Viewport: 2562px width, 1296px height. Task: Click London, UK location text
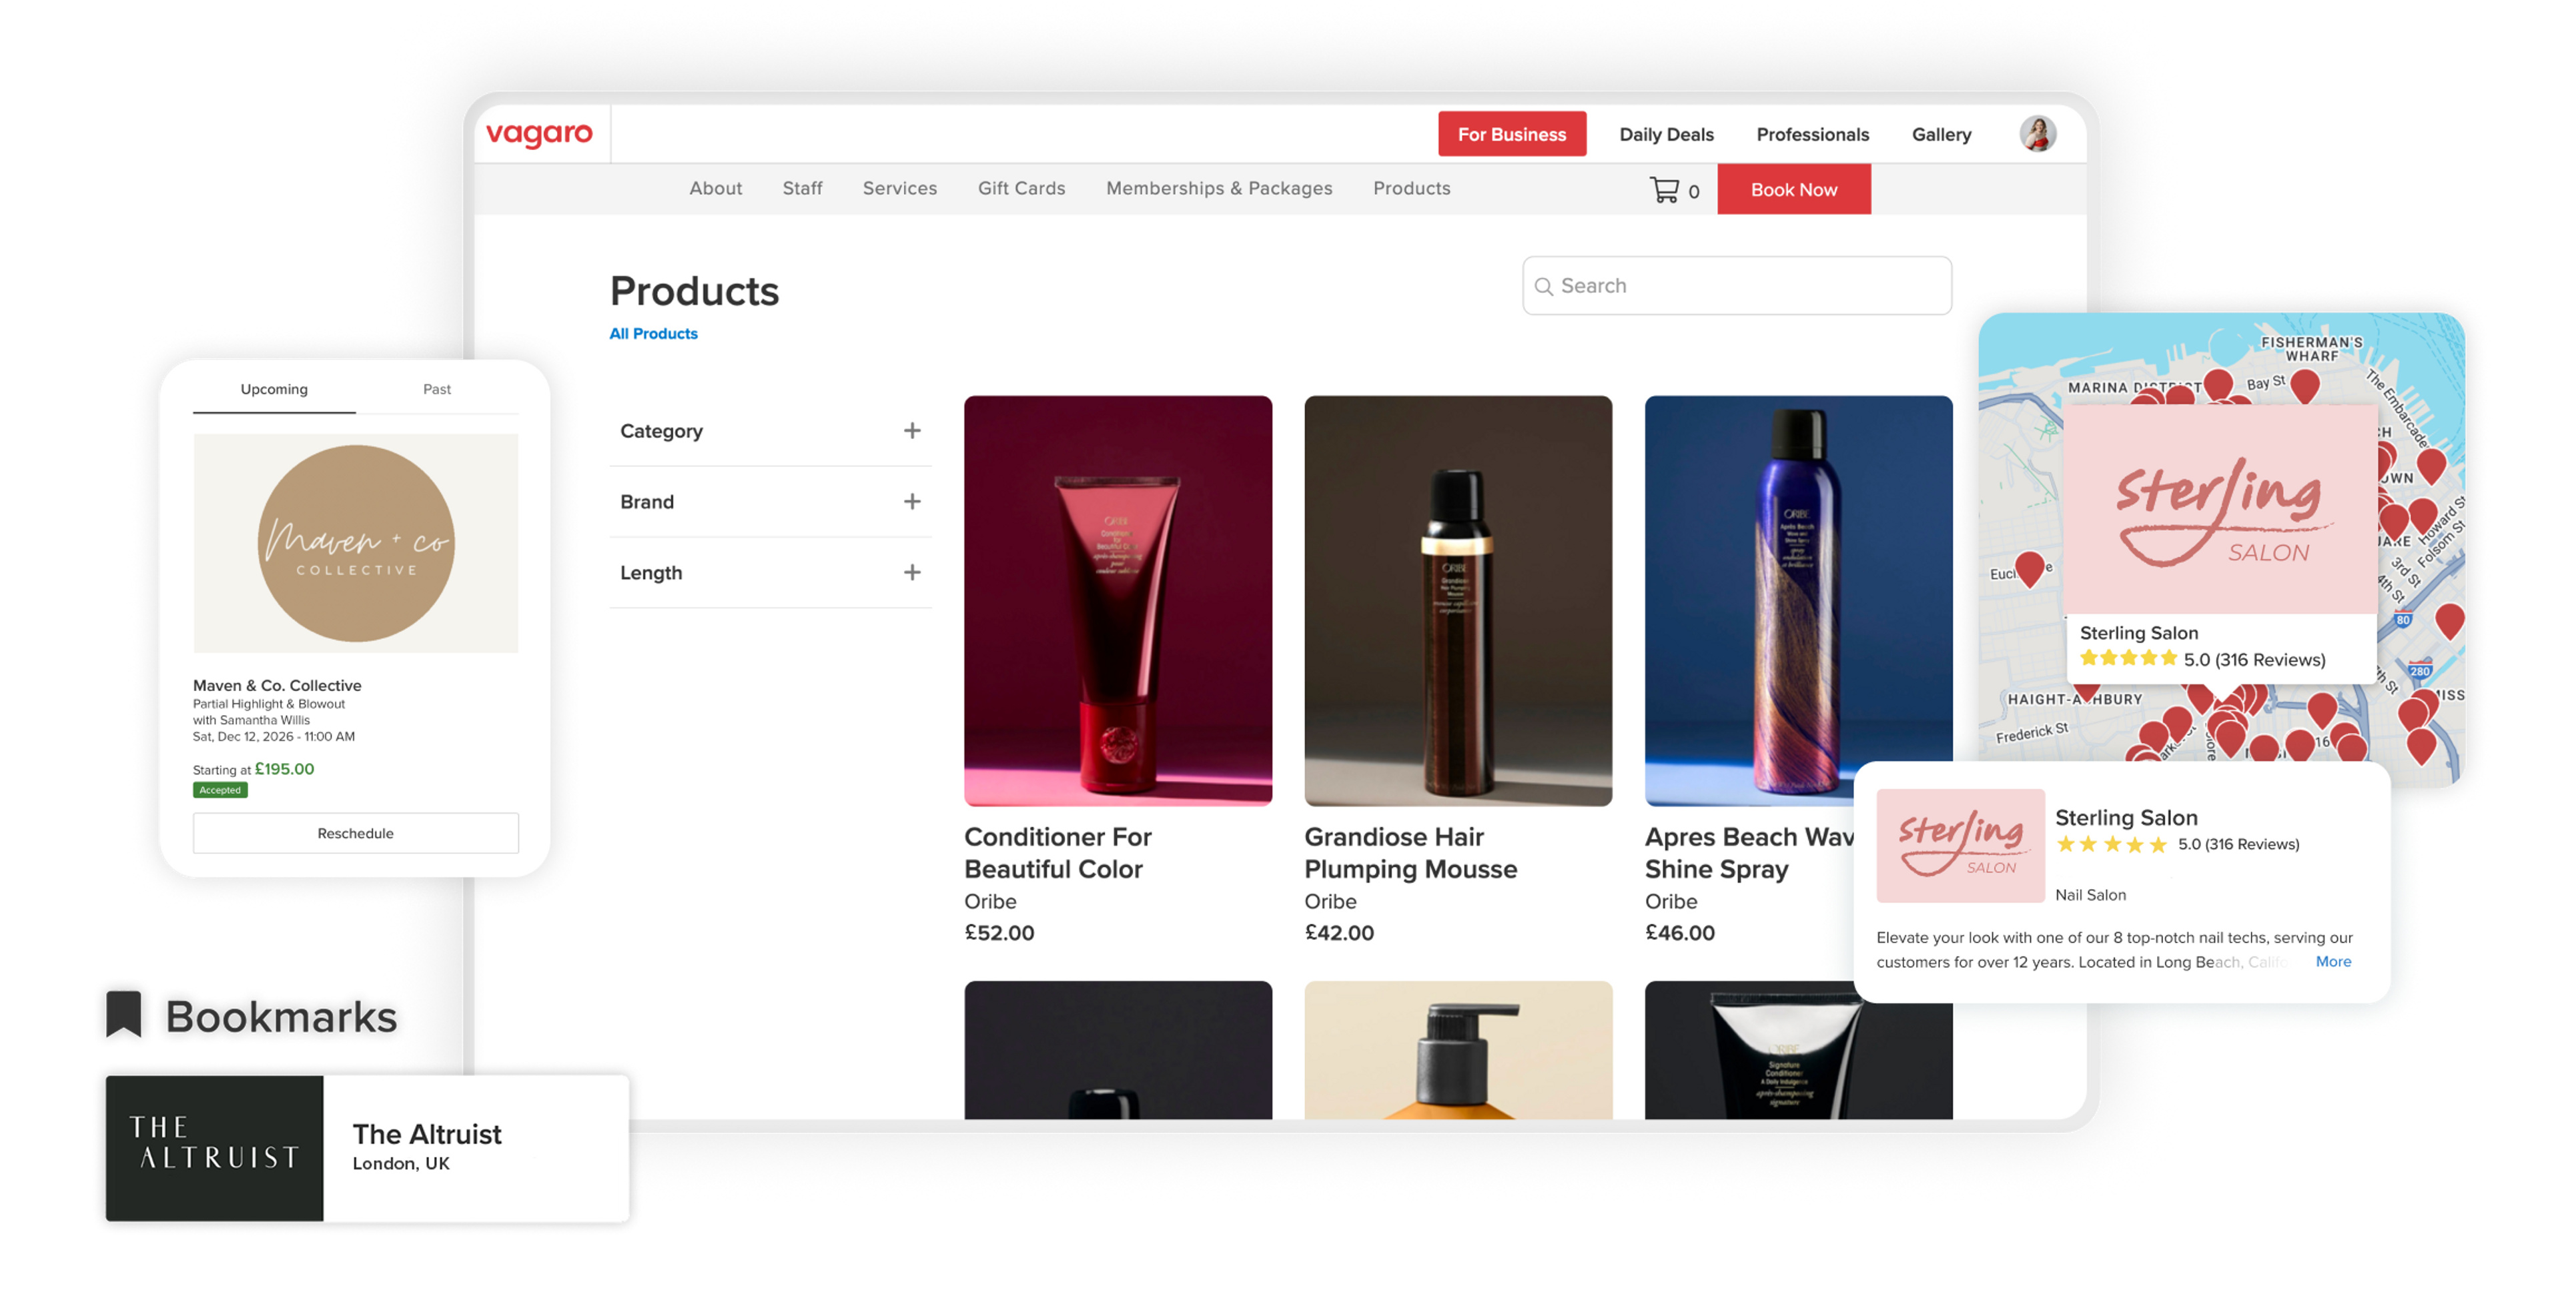[x=401, y=1163]
